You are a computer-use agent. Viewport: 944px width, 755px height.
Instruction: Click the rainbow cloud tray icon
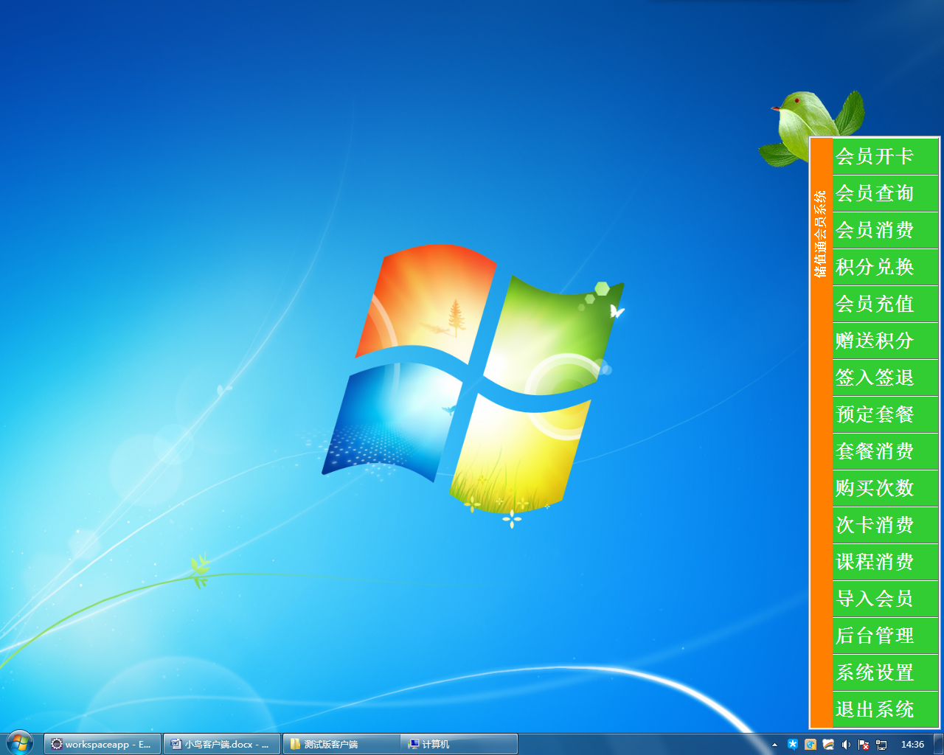point(828,745)
